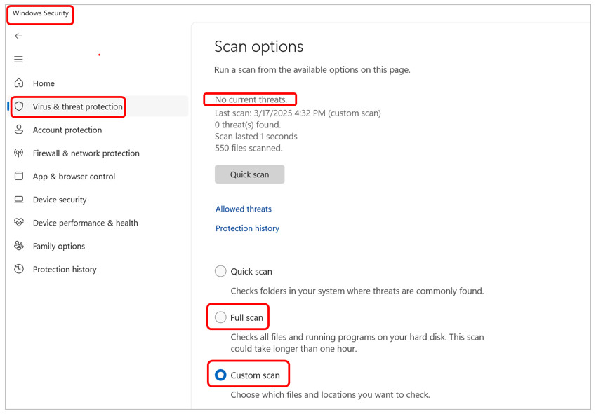This screenshot has height=414, width=596.
Task: Click 'Choose which files and locations' description
Action: point(331,394)
